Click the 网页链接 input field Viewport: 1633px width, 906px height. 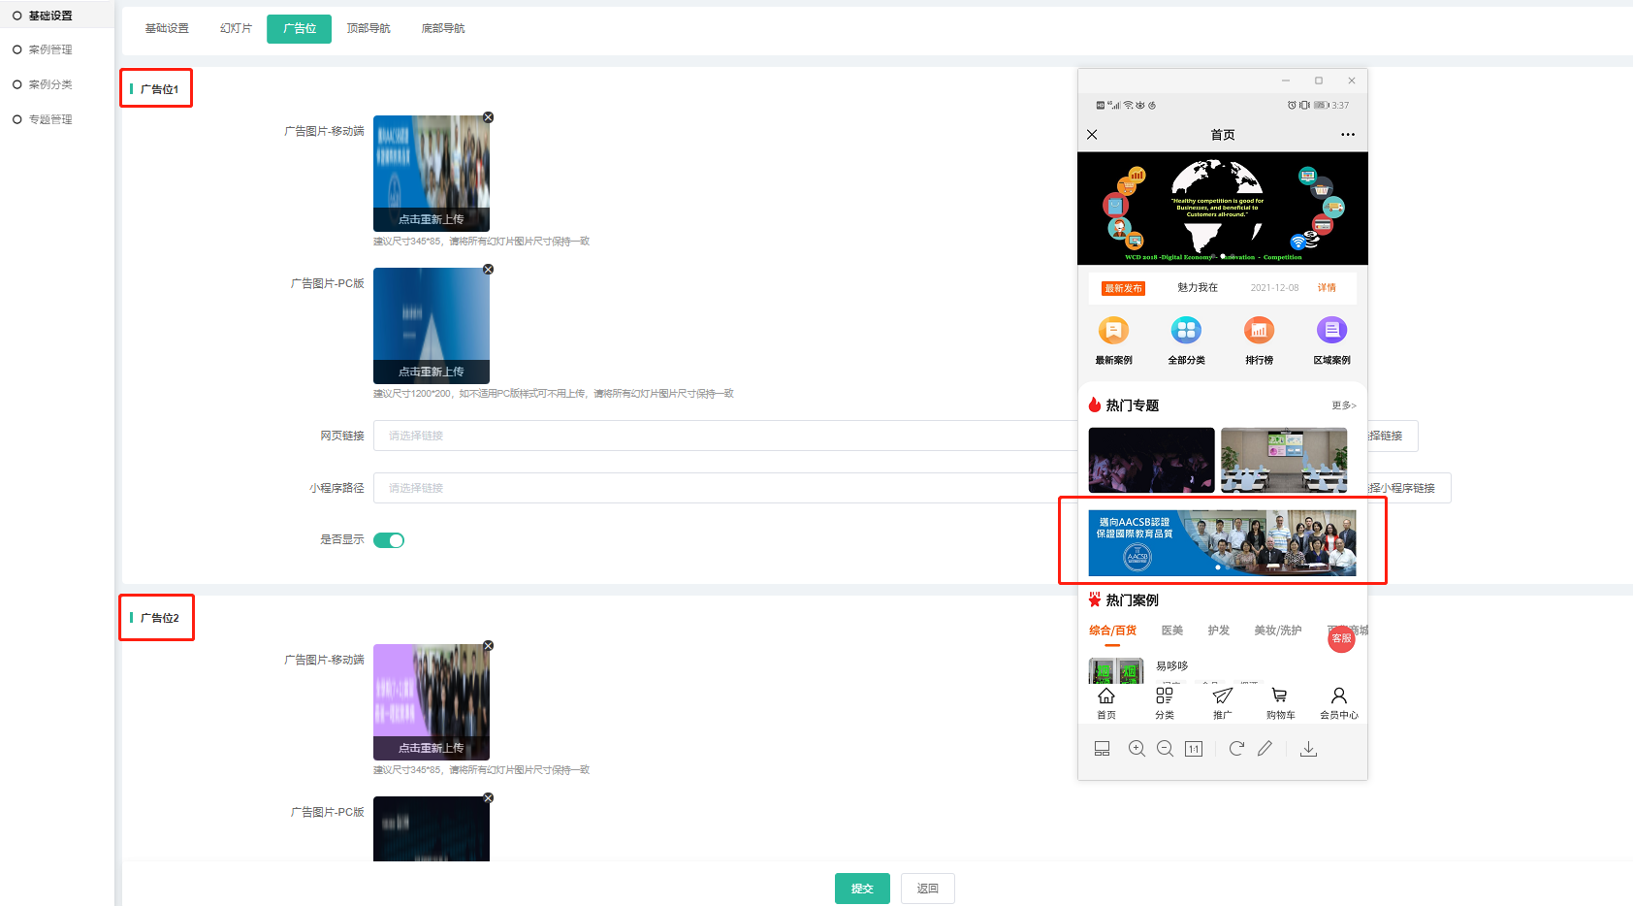725,437
